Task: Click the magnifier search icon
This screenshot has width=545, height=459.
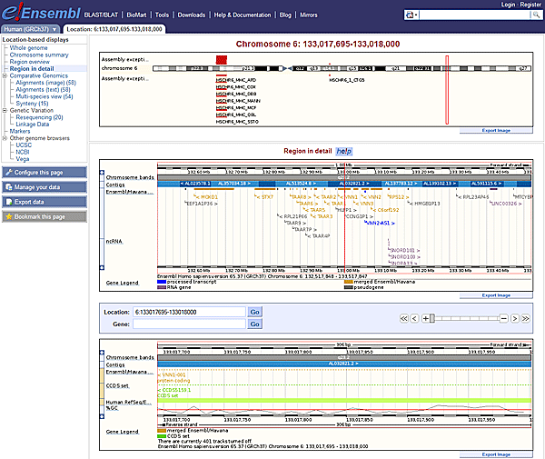Action: [x=535, y=16]
